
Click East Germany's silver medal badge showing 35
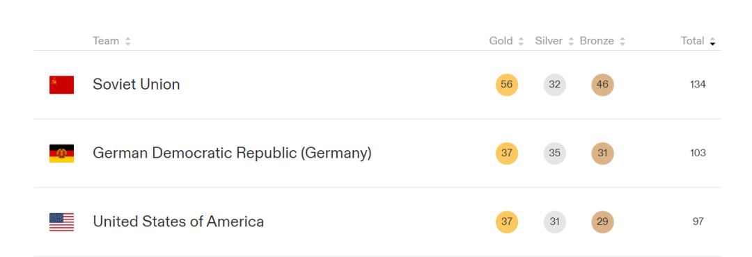554,153
